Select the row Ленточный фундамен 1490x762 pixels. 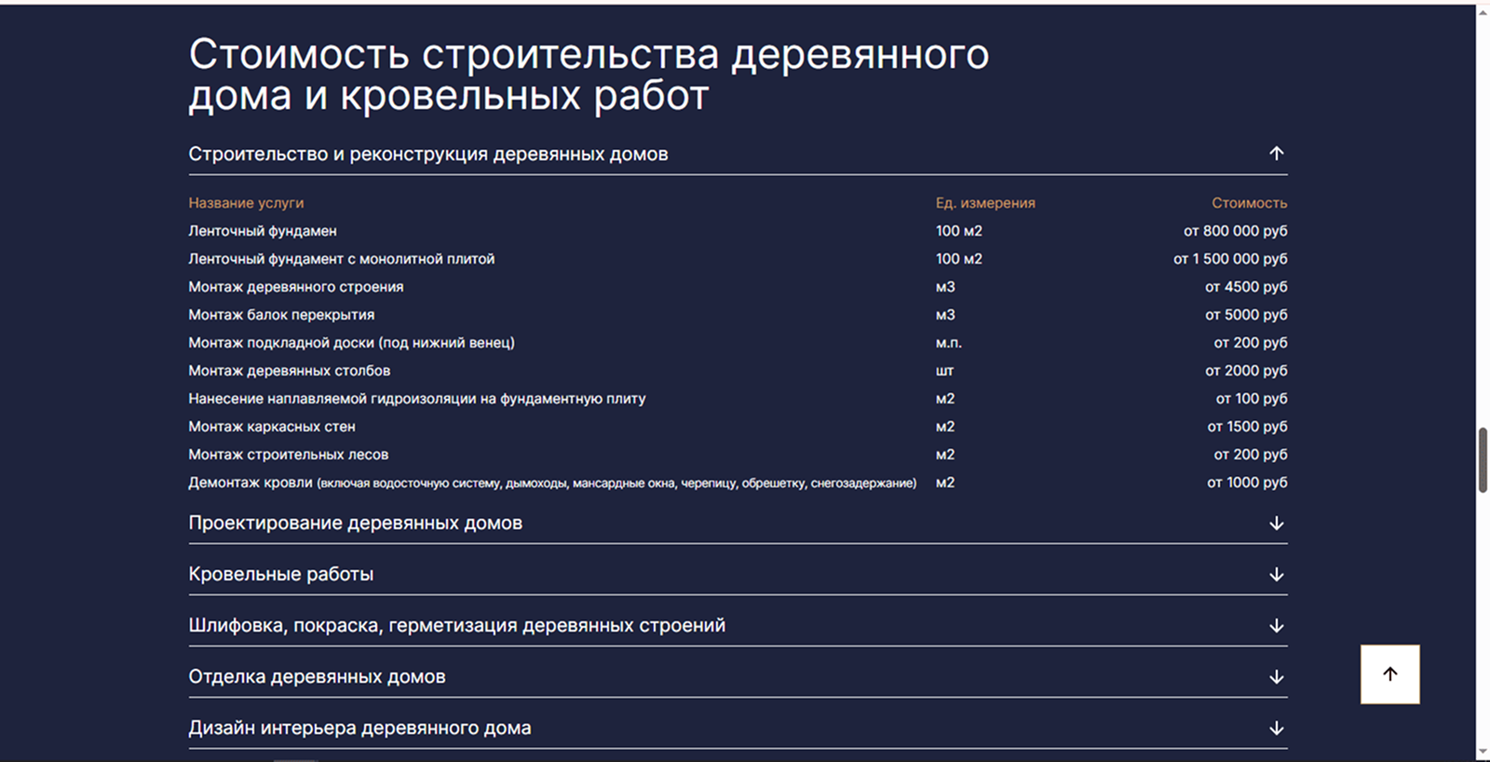pyautogui.click(x=738, y=231)
